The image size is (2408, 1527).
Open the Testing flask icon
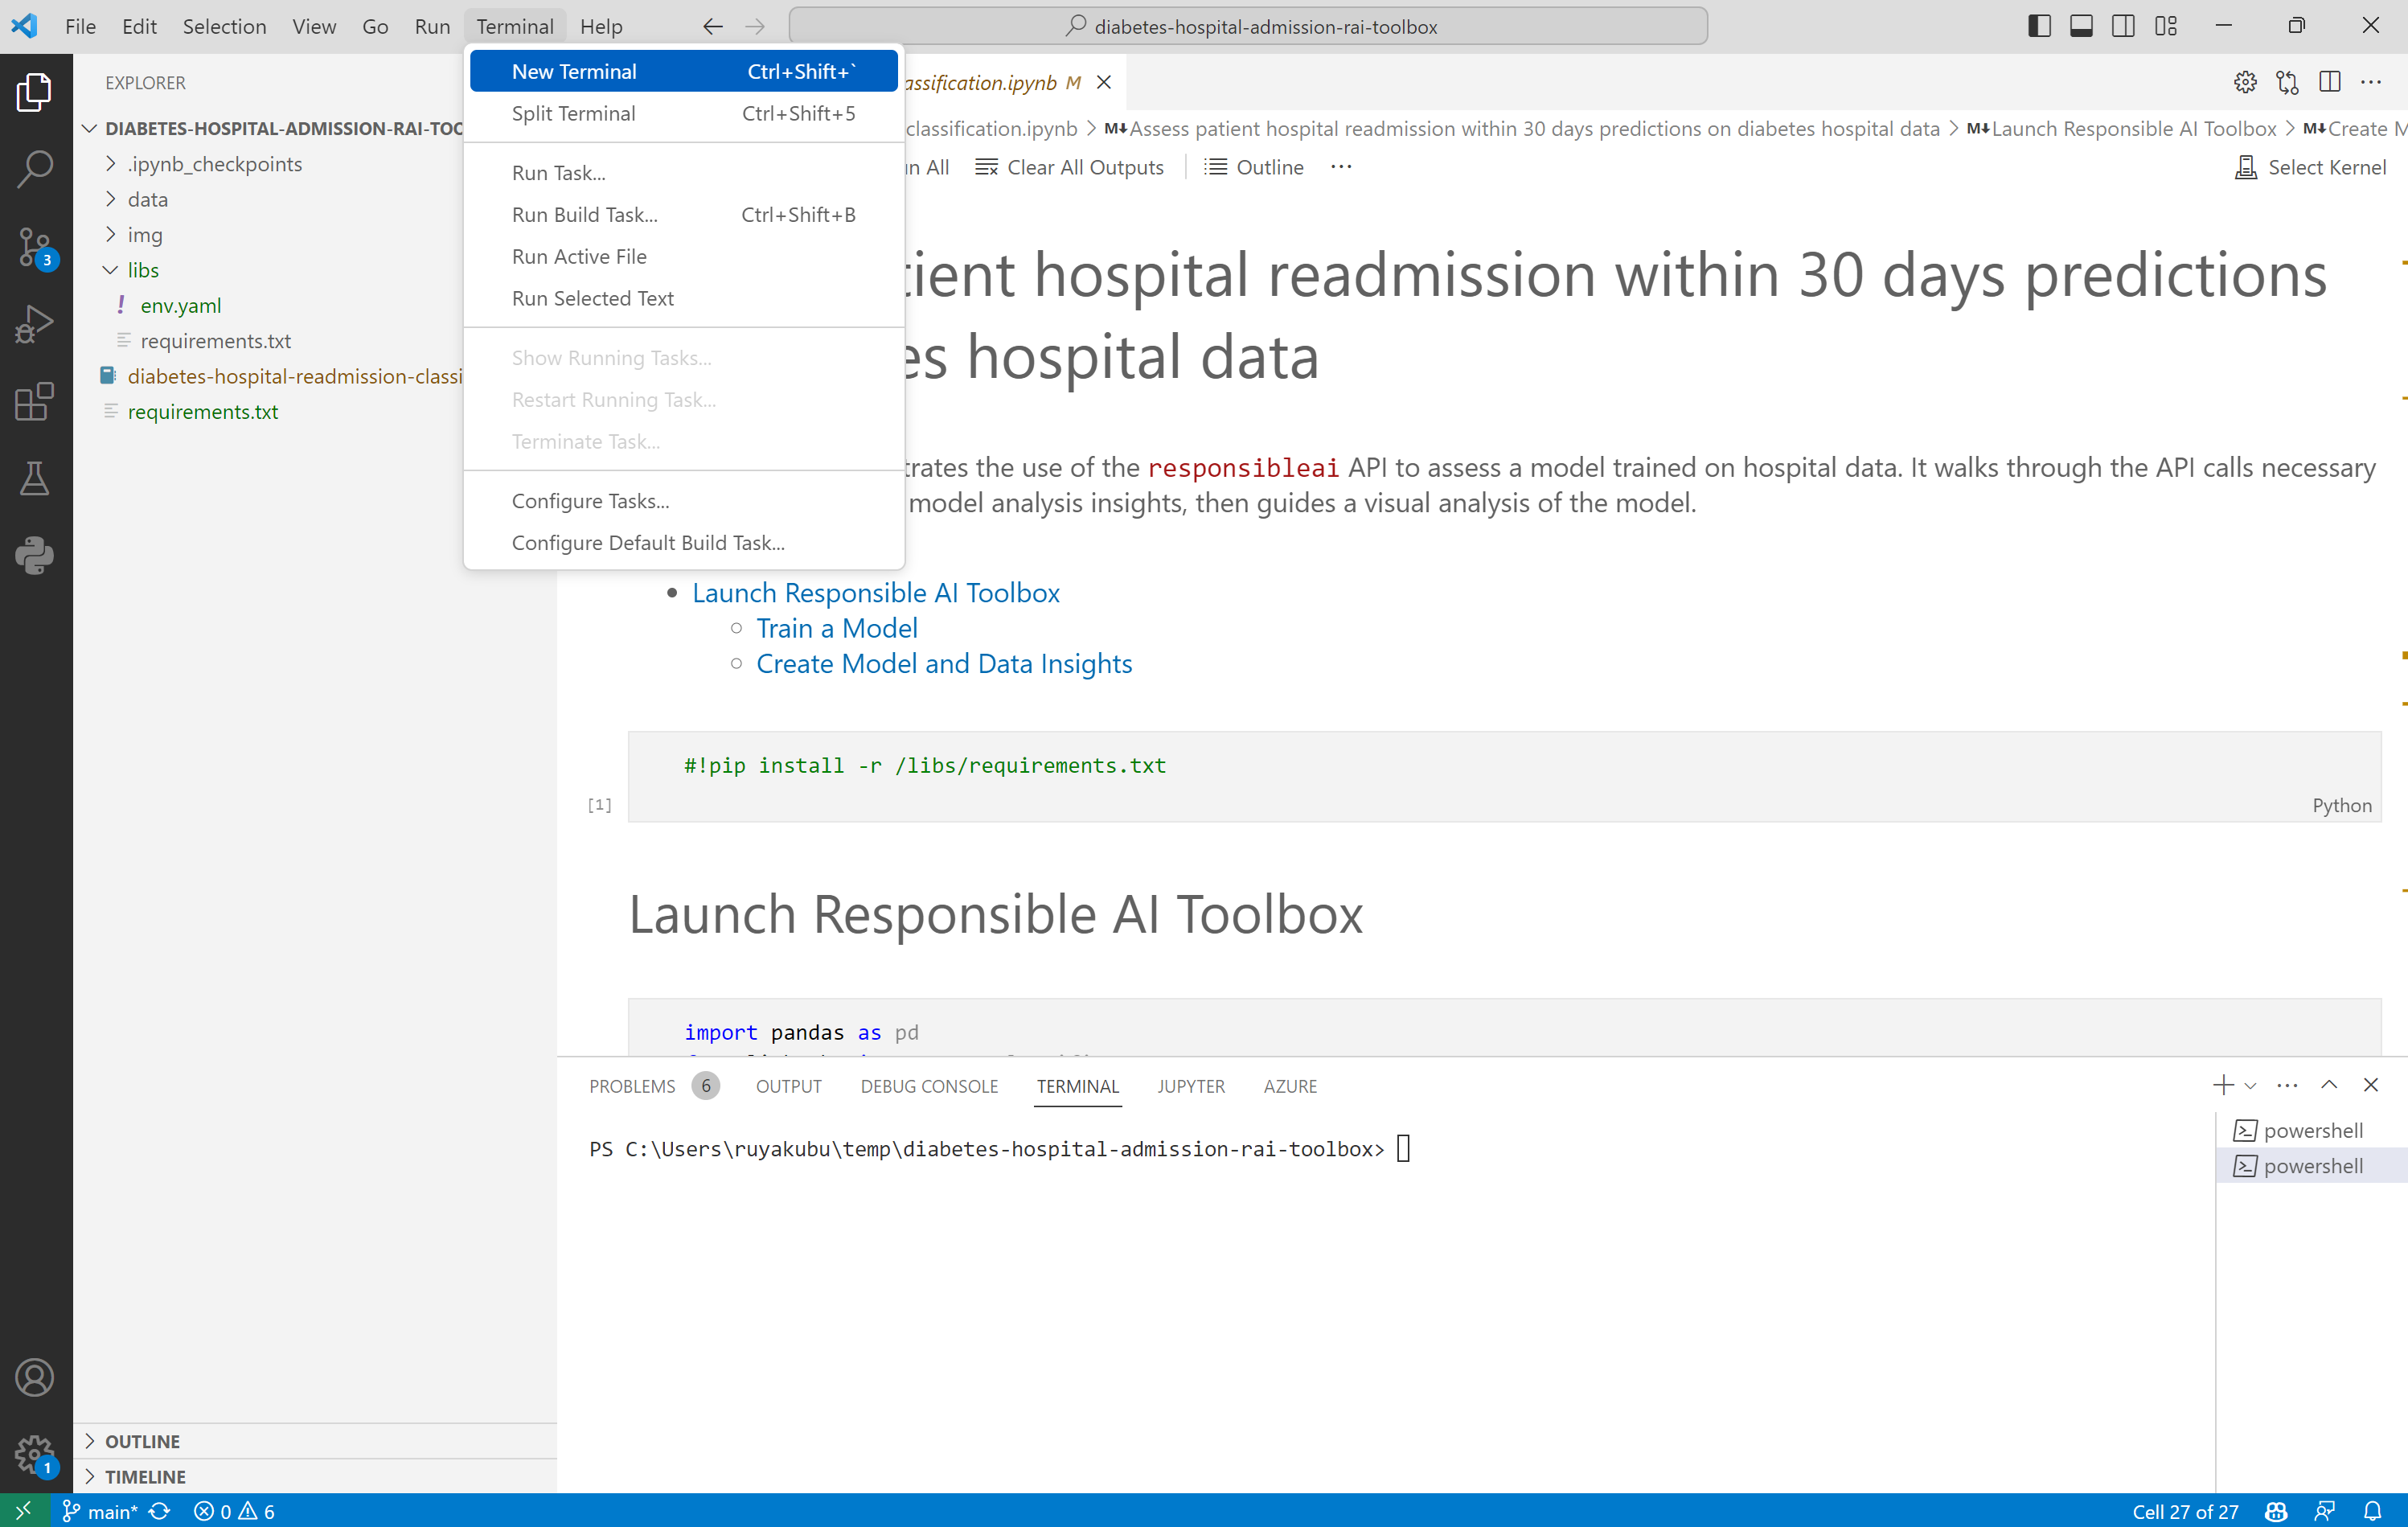[35, 479]
